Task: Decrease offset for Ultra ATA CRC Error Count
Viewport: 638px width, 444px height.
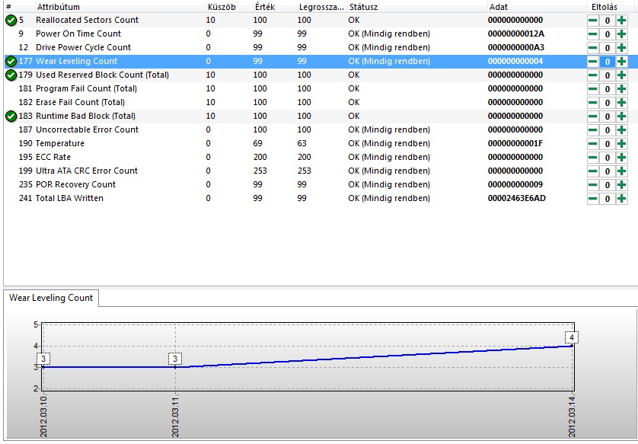Action: [593, 171]
